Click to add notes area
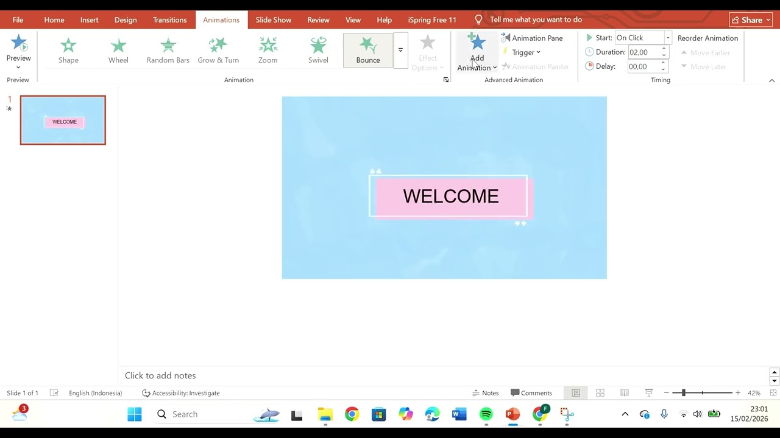780x438 pixels. coord(160,376)
